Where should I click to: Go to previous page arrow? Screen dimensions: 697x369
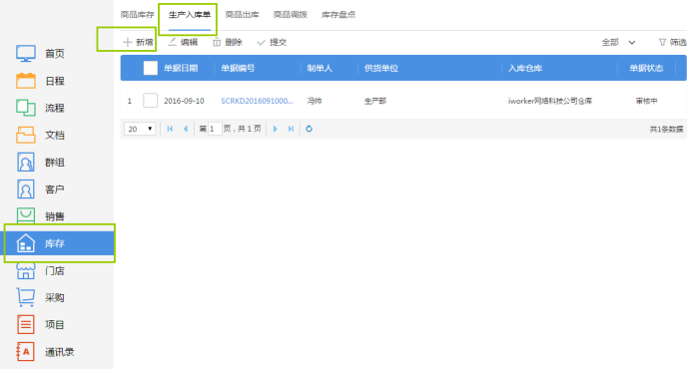[x=186, y=129]
